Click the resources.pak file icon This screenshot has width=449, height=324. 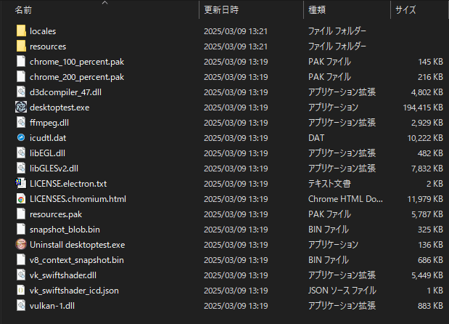(21, 214)
